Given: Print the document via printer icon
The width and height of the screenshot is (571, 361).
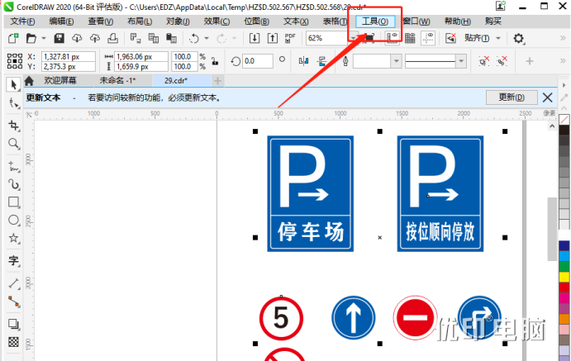Looking at the screenshot, I should coord(113,38).
